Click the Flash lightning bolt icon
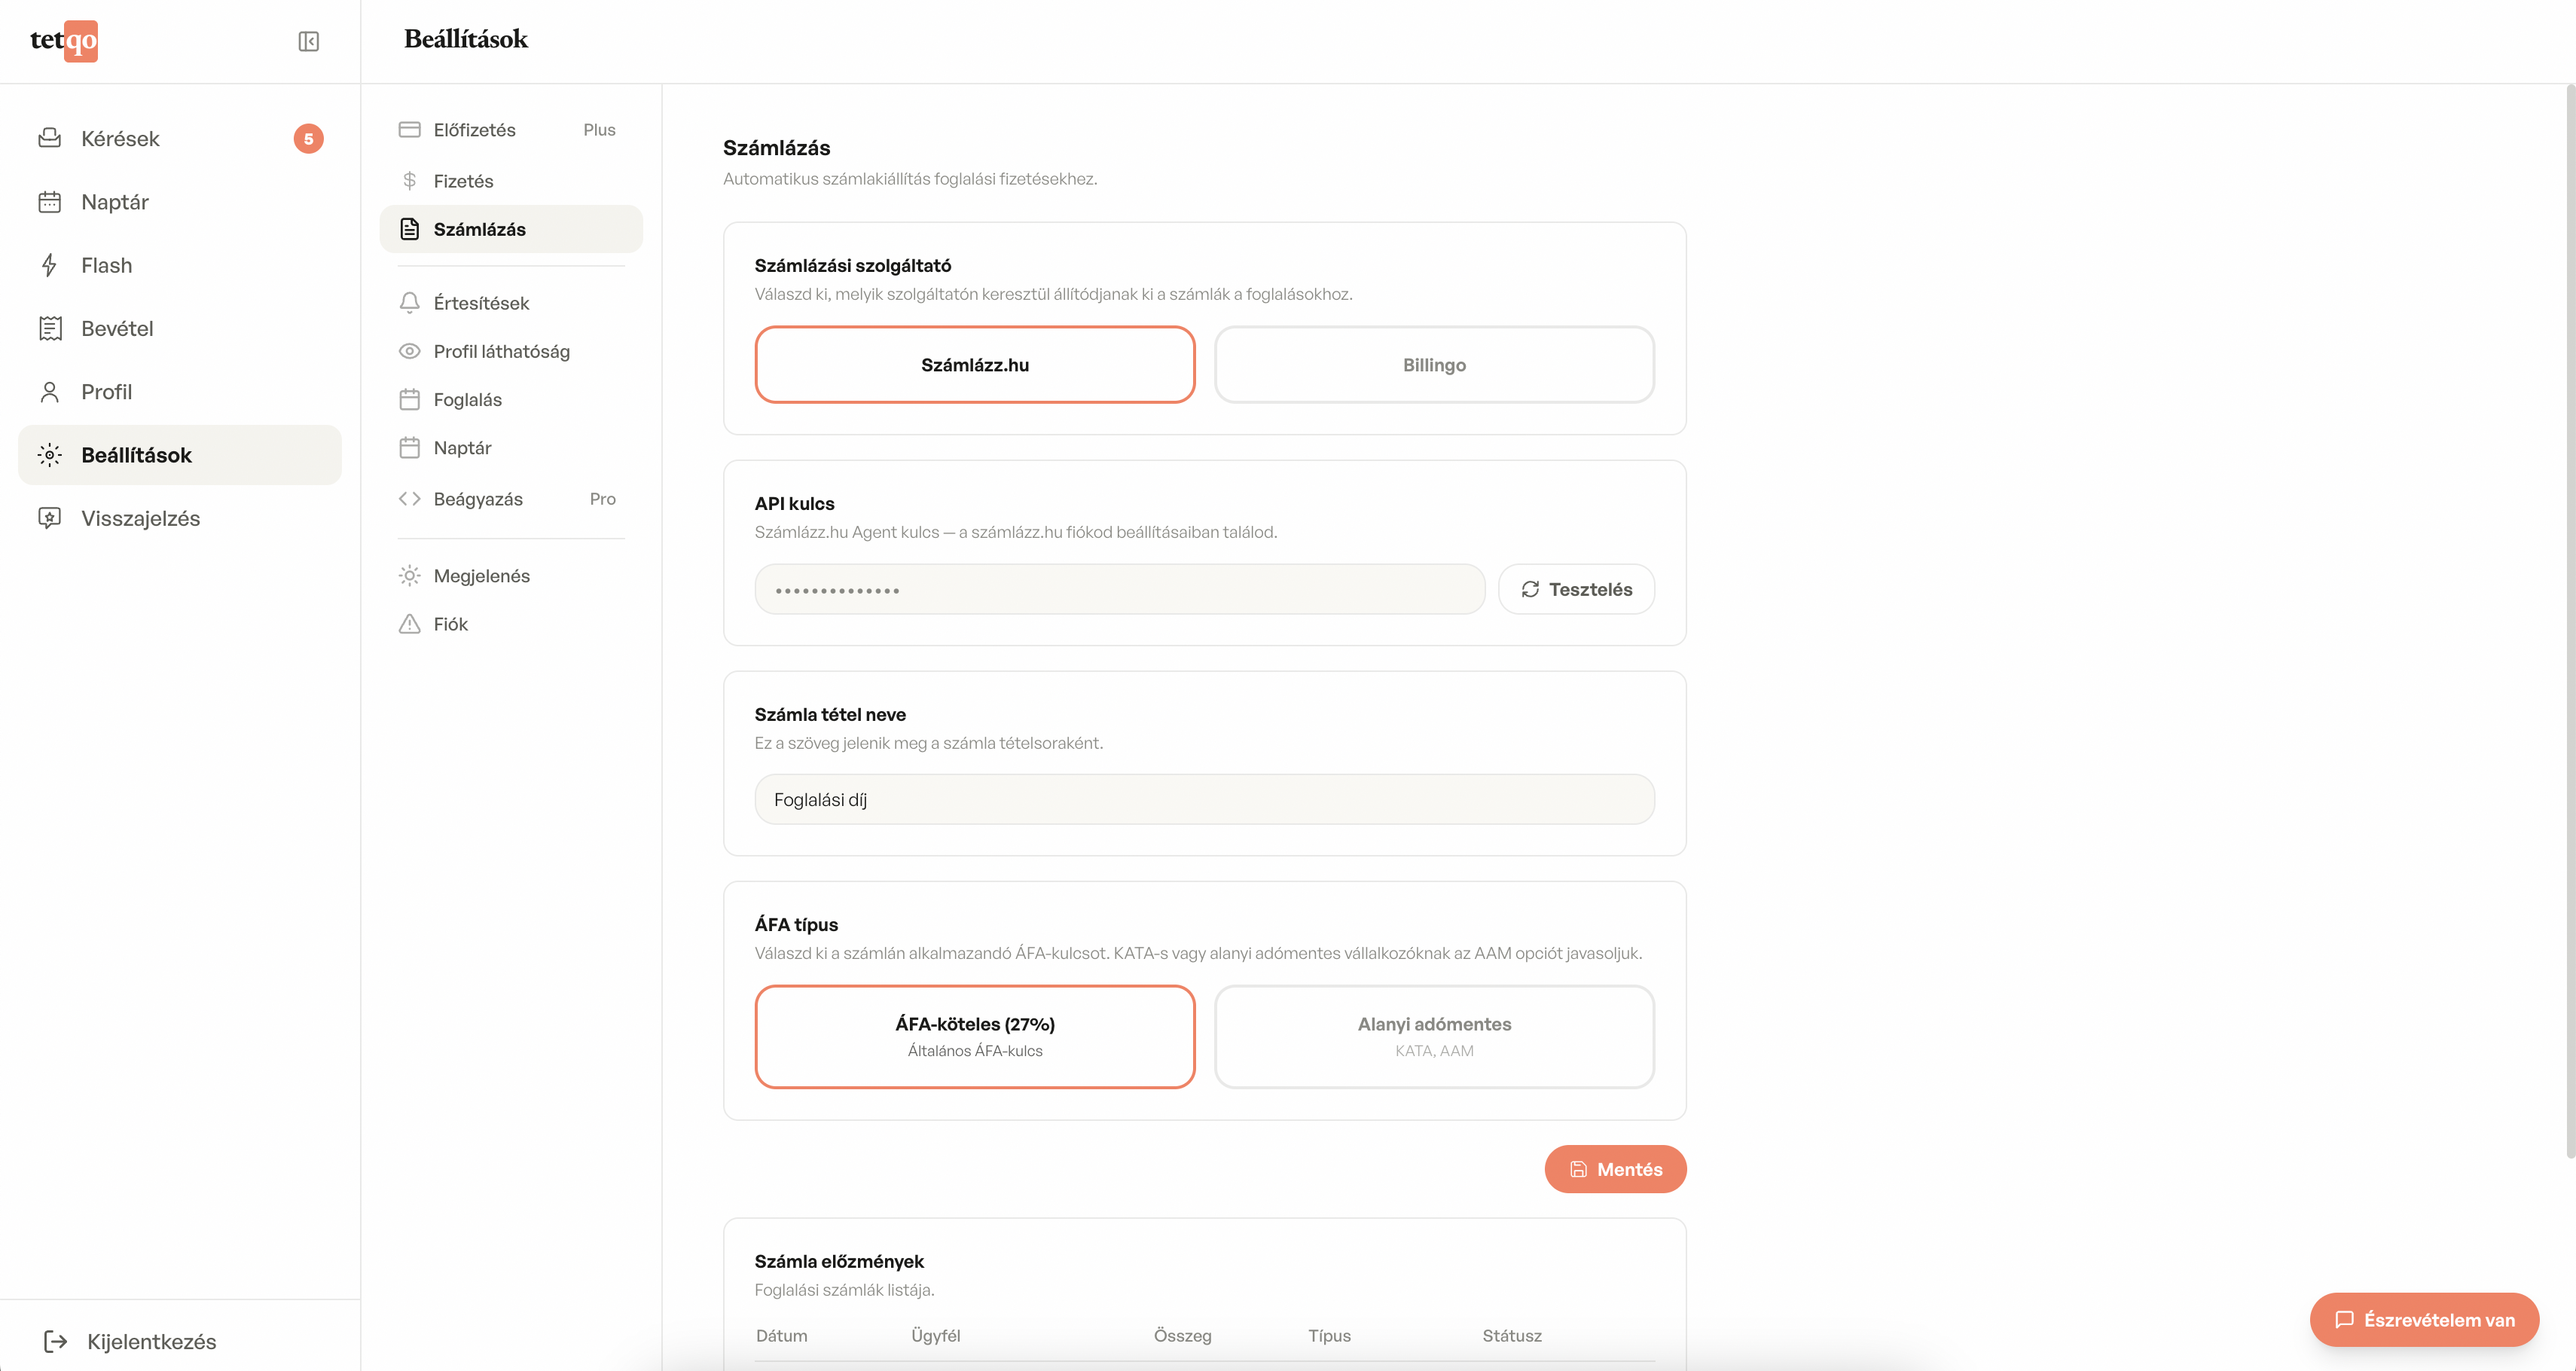Screen dimensions: 2576x1371 pyautogui.click(x=49, y=265)
